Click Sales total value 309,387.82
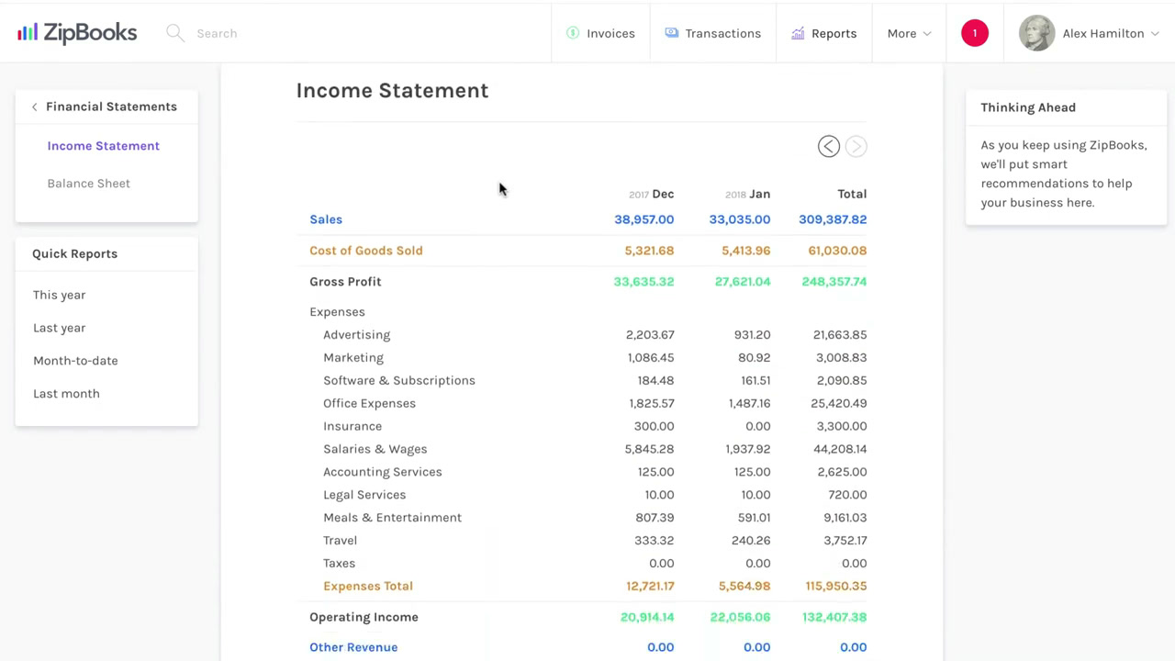Screen dimensions: 1175x661 pos(833,219)
